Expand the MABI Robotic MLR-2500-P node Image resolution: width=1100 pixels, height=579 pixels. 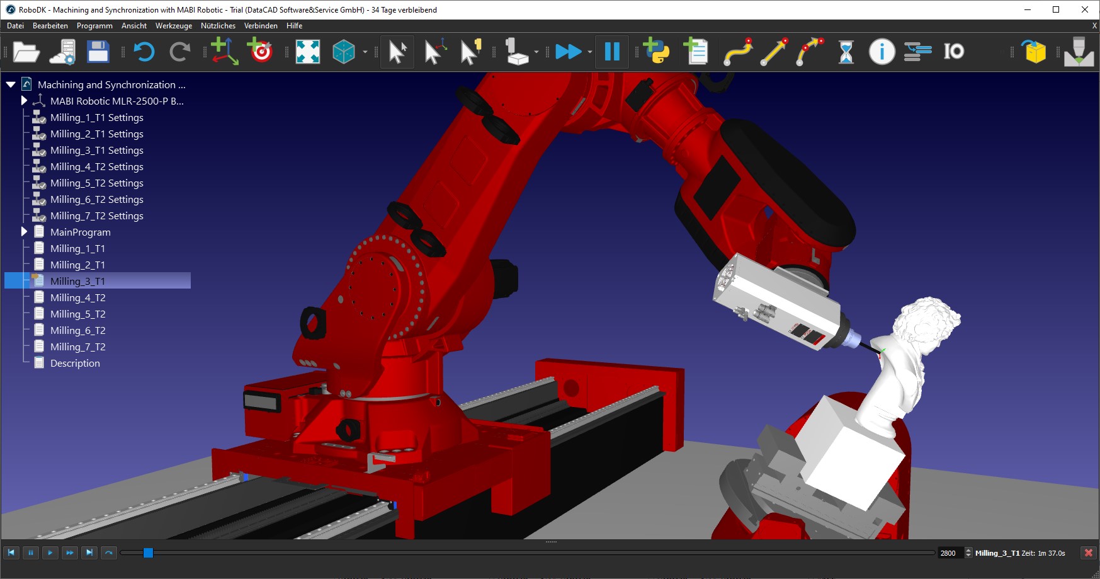pos(24,100)
